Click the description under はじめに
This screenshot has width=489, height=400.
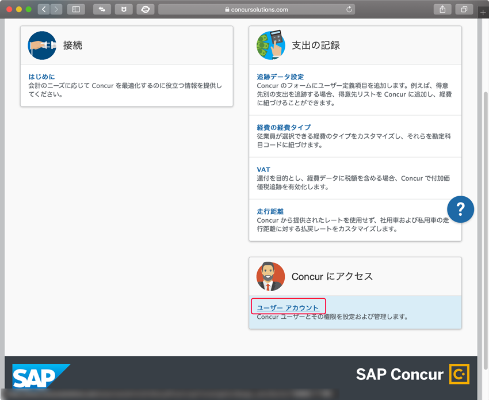click(125, 90)
